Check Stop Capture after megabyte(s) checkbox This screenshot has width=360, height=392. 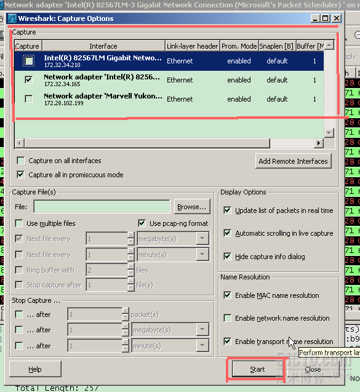[x=19, y=330]
